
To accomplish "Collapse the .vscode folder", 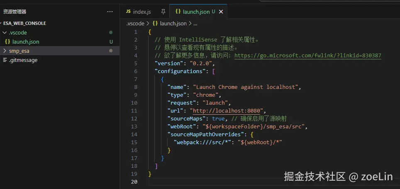I will pos(4,33).
